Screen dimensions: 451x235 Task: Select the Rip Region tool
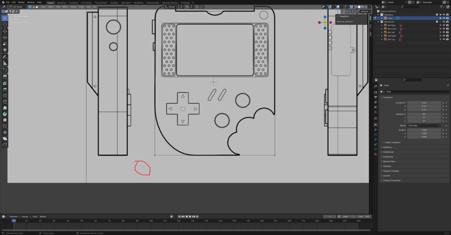coord(5,145)
